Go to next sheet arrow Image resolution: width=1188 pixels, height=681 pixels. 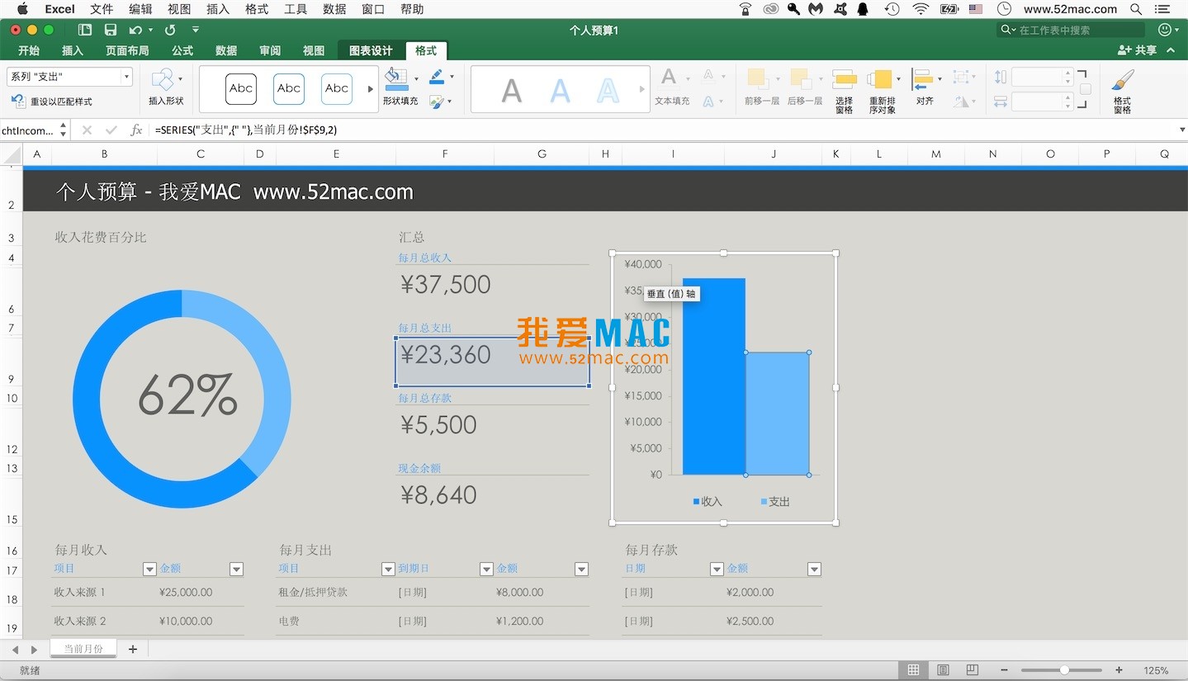(34, 650)
